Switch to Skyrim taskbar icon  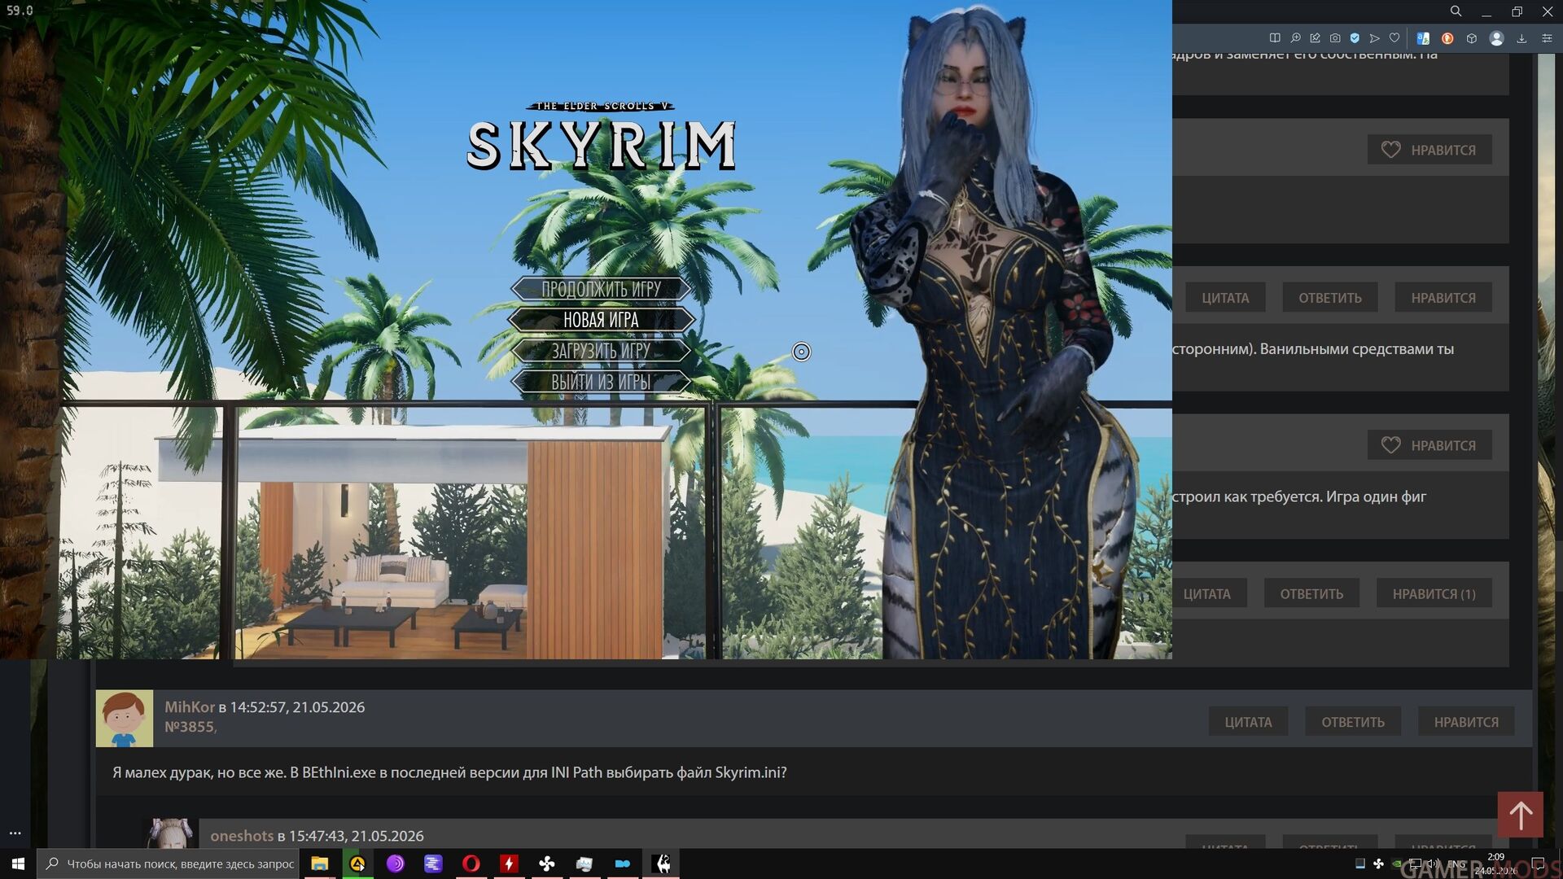663,864
